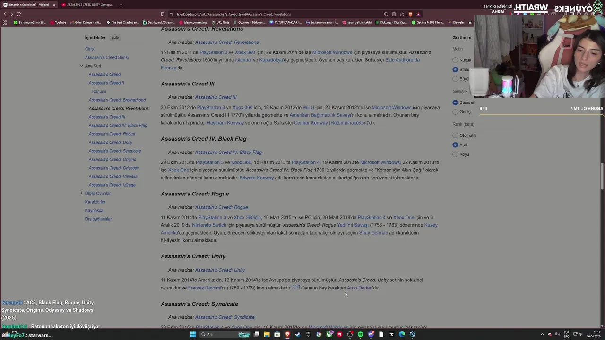
Task: Open URL Ninja bookmark
Action: click(221, 22)
